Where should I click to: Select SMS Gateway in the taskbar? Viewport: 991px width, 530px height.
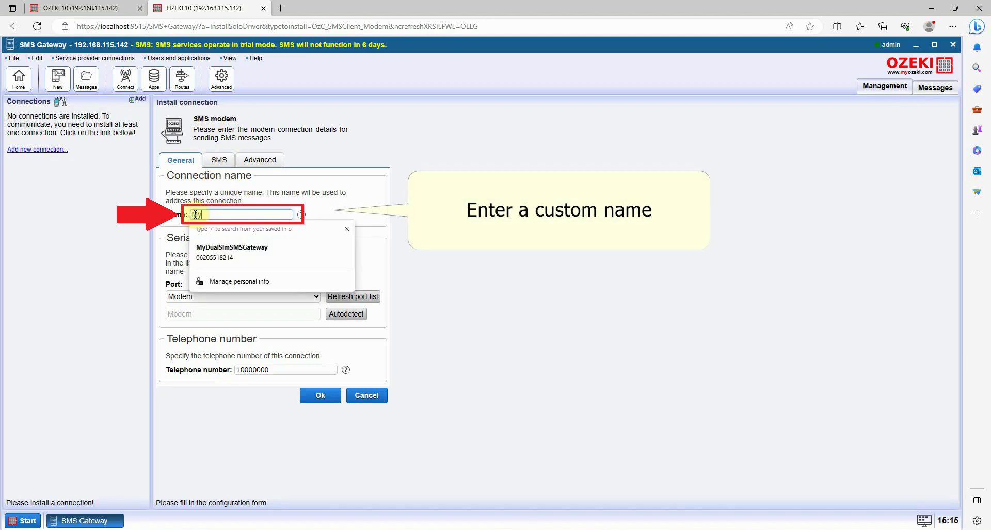click(85, 521)
